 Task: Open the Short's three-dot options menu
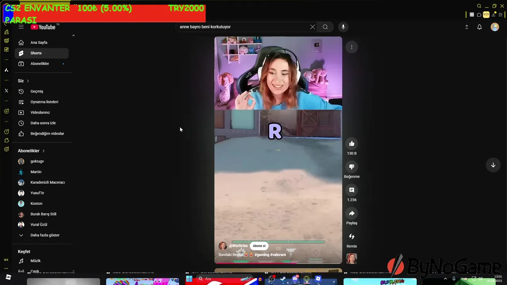click(x=351, y=47)
